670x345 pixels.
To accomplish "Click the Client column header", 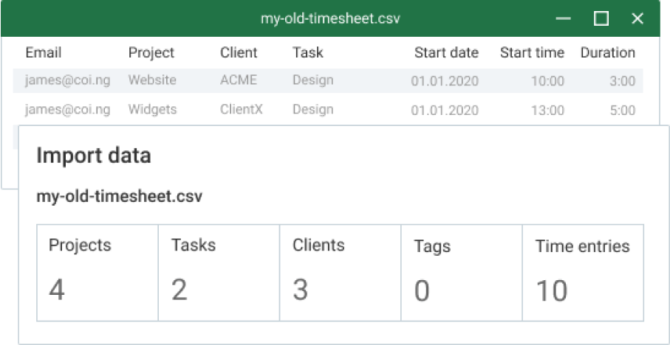I will tap(239, 53).
